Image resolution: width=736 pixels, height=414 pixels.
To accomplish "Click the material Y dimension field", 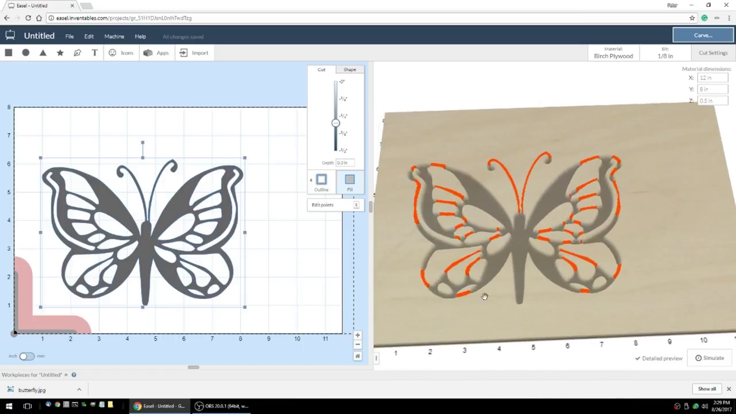I will click(x=712, y=89).
